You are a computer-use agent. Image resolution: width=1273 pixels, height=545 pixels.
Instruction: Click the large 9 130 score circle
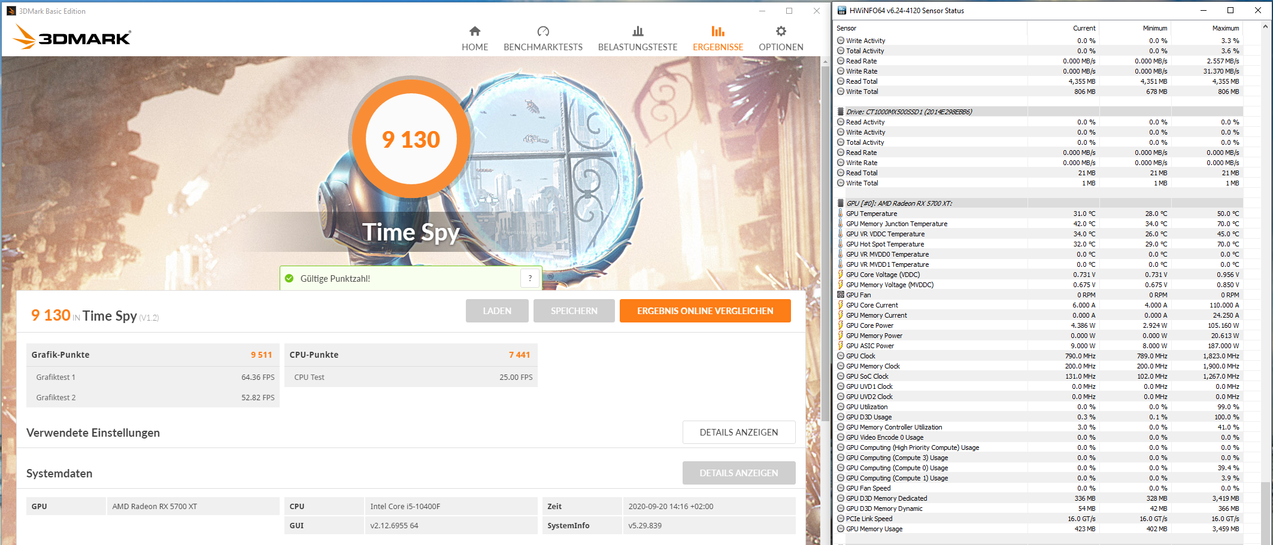click(411, 139)
